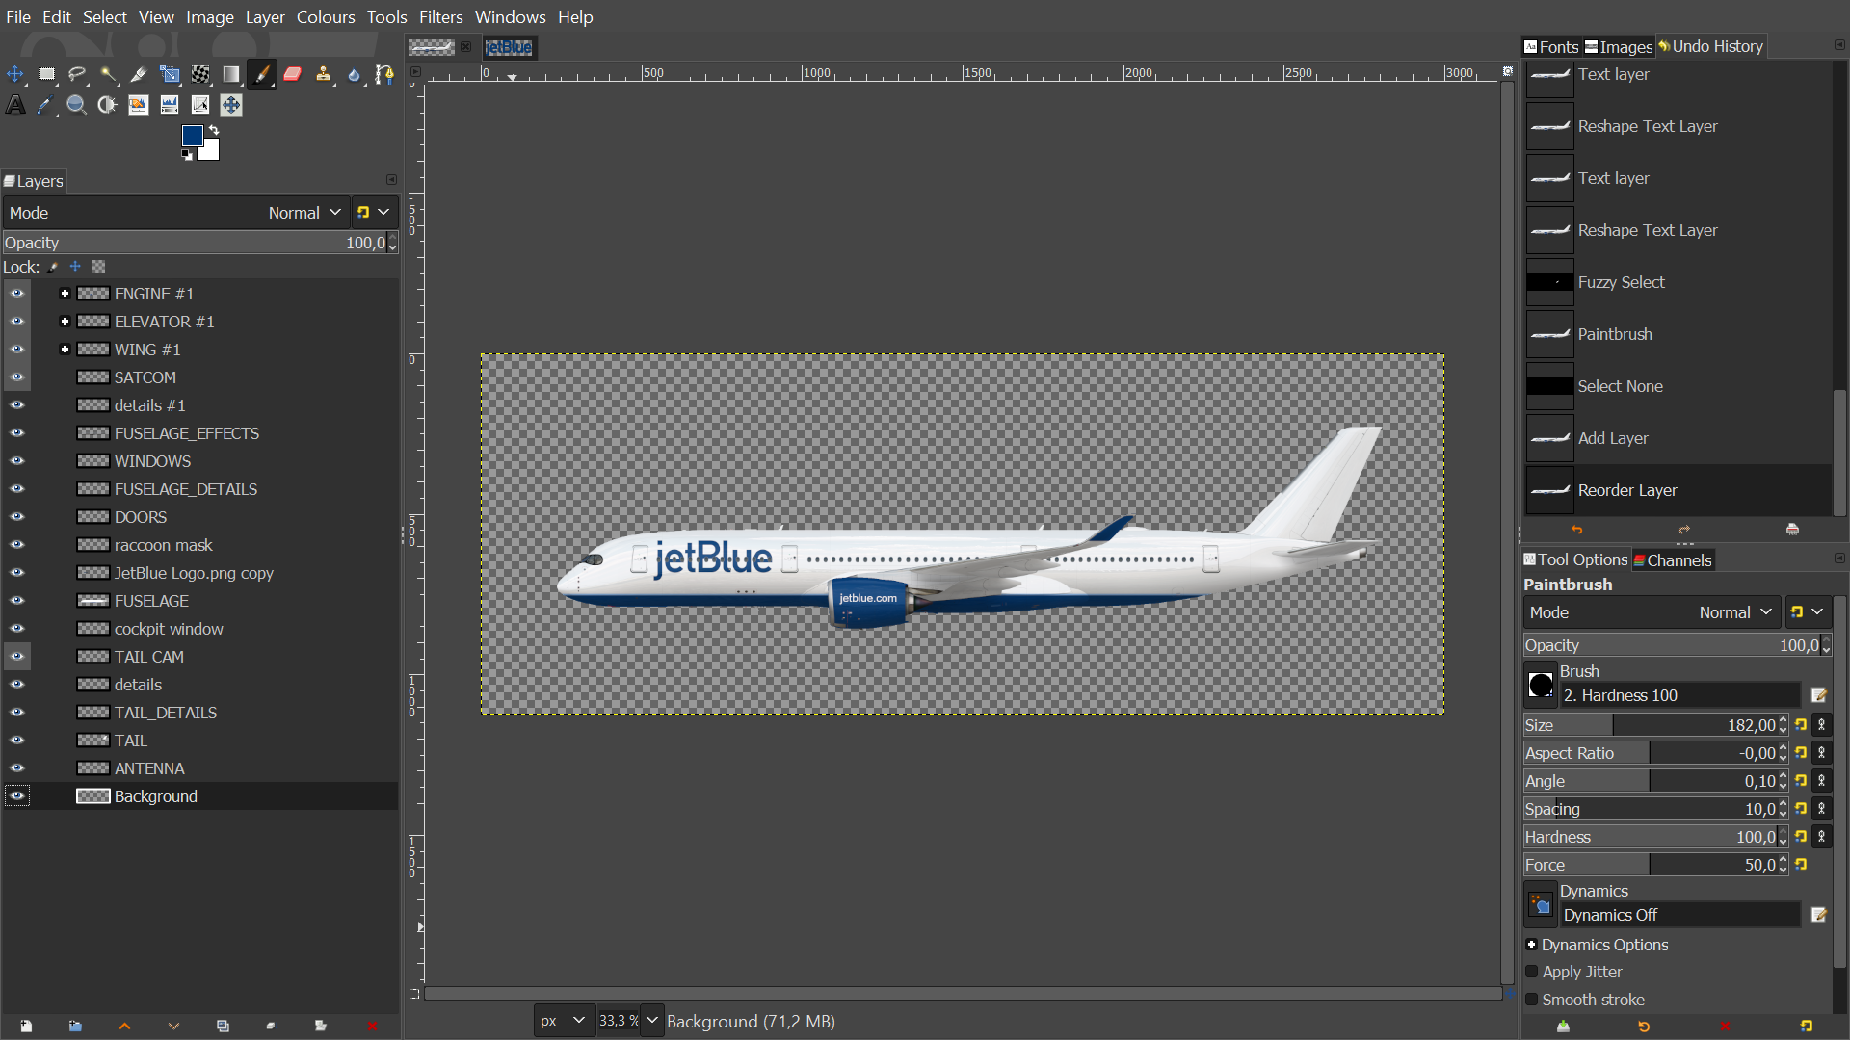The width and height of the screenshot is (1850, 1040).
Task: Raise the selected layer one step
Action: tap(124, 1026)
